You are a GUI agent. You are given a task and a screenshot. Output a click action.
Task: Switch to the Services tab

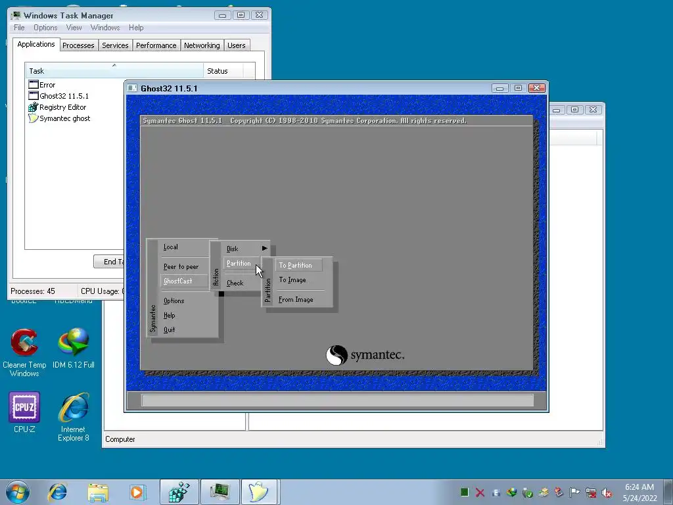[115, 45]
